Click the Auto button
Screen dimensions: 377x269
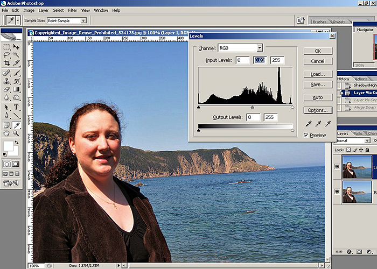pyautogui.click(x=318, y=97)
